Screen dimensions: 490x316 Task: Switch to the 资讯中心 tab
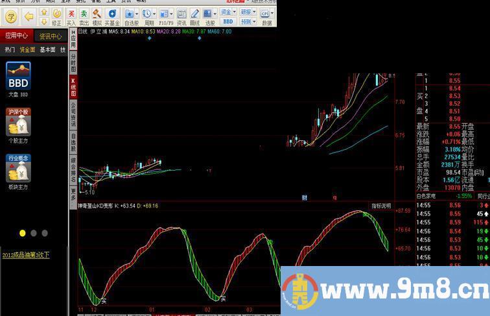pos(51,36)
